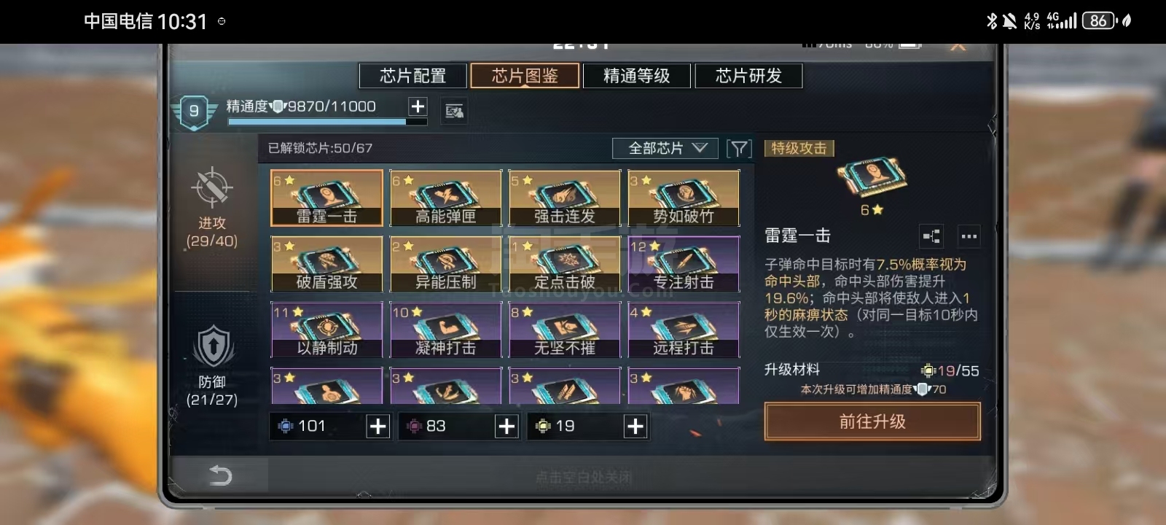1166x525 pixels.
Task: Switch to the 精通等级 tab
Action: click(637, 76)
